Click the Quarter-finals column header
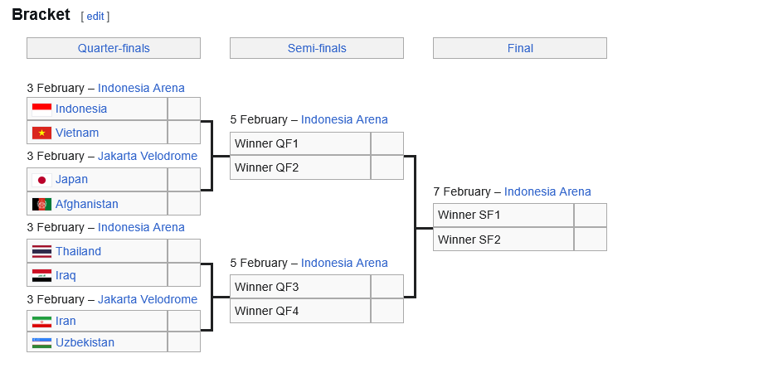The height and width of the screenshot is (368, 778). (x=114, y=48)
